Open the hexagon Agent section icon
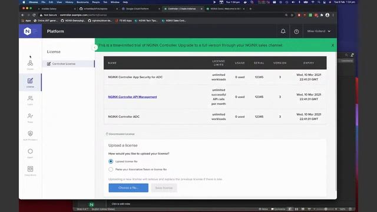Image resolution: width=377 pixels, height=212 pixels. (x=30, y=151)
